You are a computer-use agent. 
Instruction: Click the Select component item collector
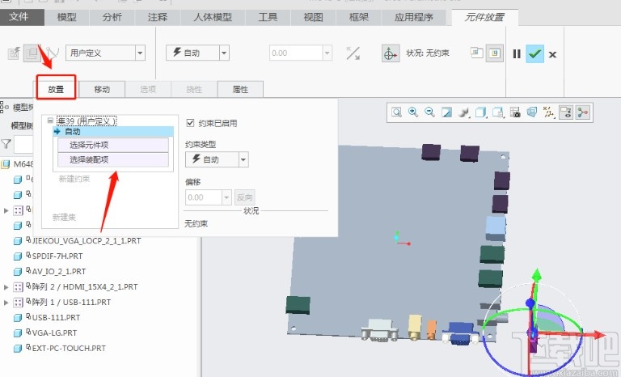pos(113,145)
